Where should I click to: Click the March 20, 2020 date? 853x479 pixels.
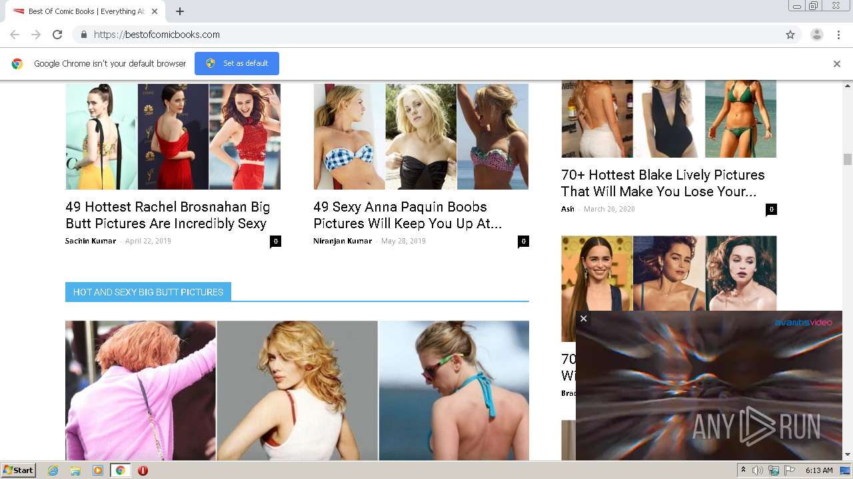(609, 209)
